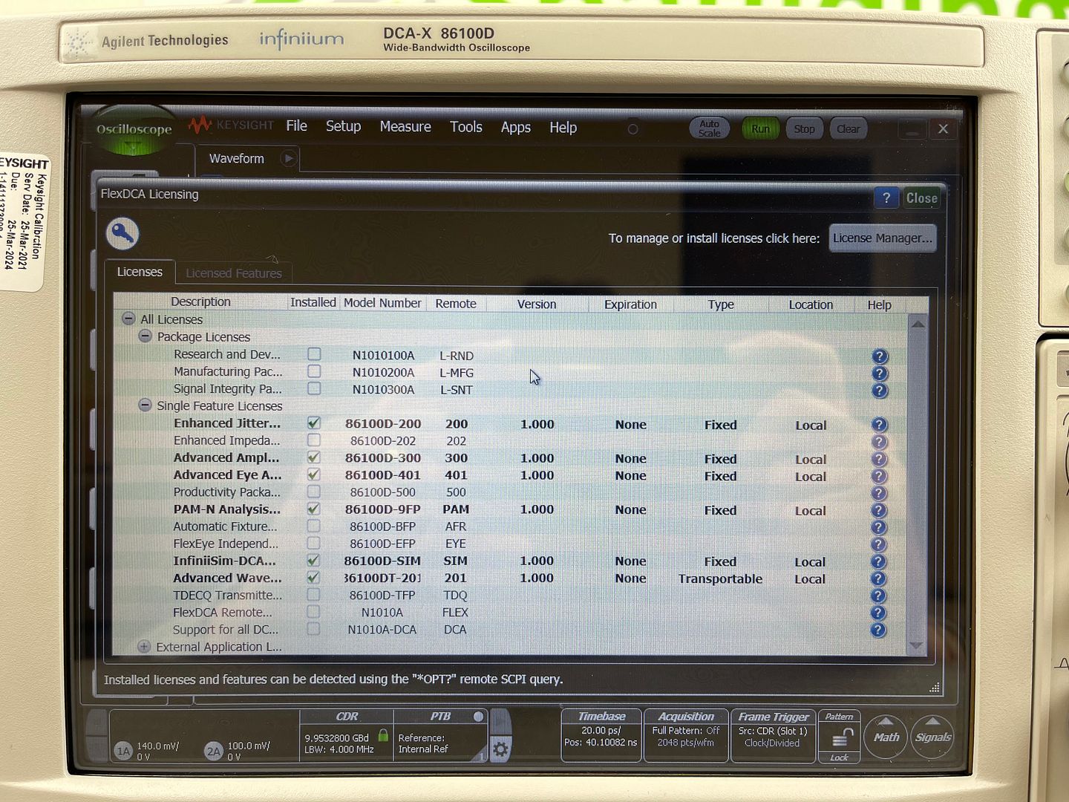Open the Tools menu

click(x=466, y=127)
